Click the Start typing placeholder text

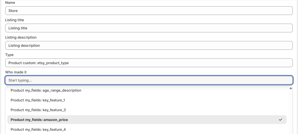pyautogui.click(x=20, y=80)
